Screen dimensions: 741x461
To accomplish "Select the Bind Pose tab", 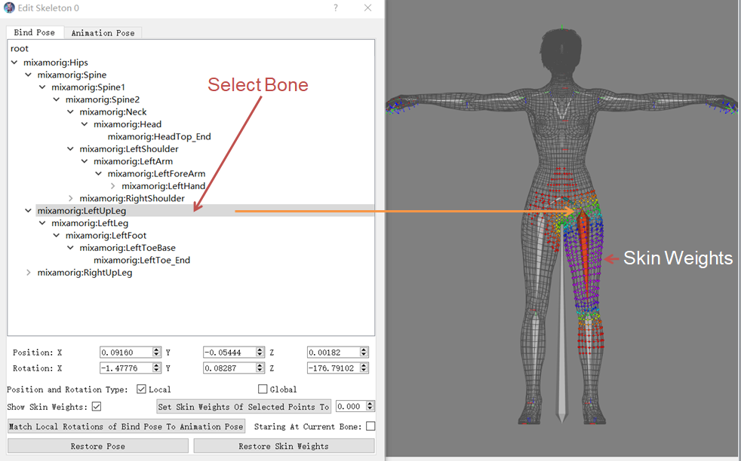I will 35,33.
